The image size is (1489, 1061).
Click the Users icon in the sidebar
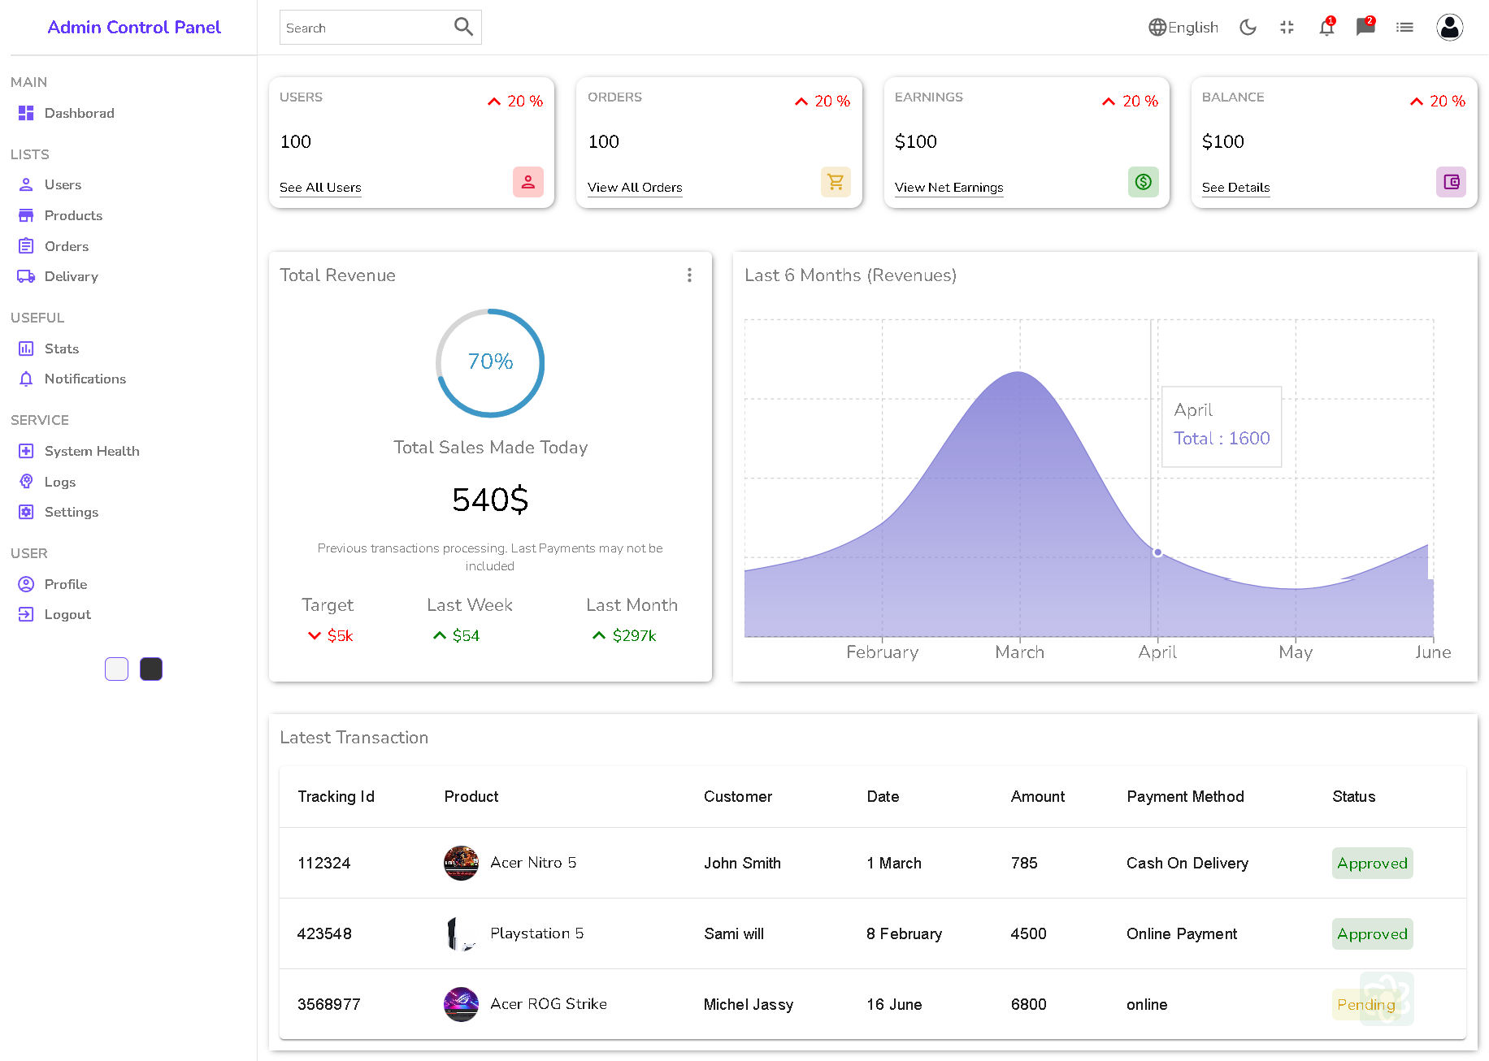(26, 184)
